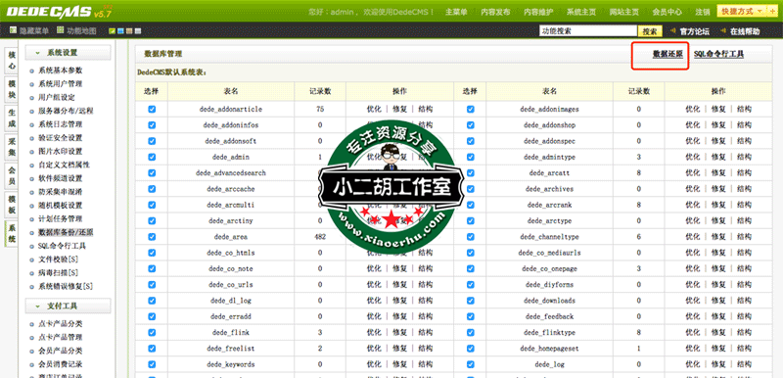Uncheck the dede_addonimages table checkbox
Screen dimensions: 783x378
(470, 110)
